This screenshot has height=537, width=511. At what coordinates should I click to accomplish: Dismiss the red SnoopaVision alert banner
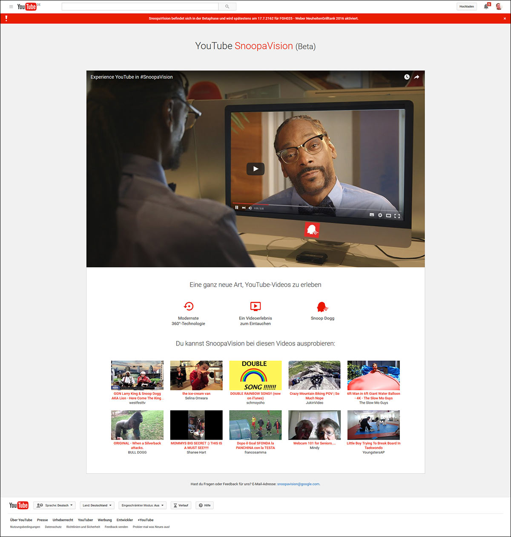point(505,19)
